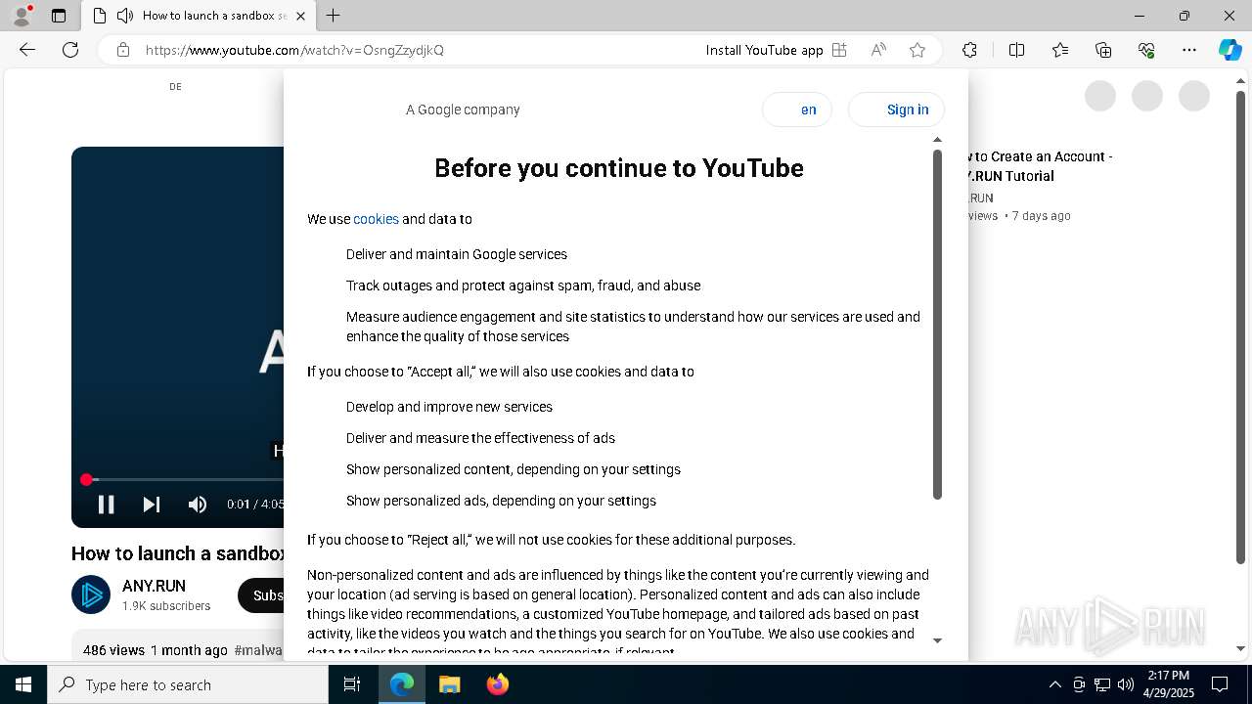Open Task View in taskbar
Image resolution: width=1252 pixels, height=704 pixels.
(x=352, y=684)
